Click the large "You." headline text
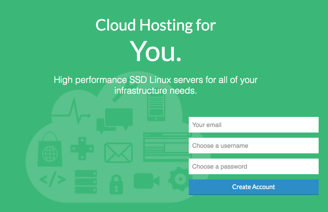The width and height of the screenshot is (328, 212). point(156,52)
